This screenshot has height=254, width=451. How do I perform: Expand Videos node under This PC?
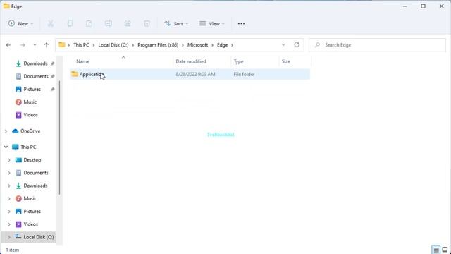click(9, 224)
